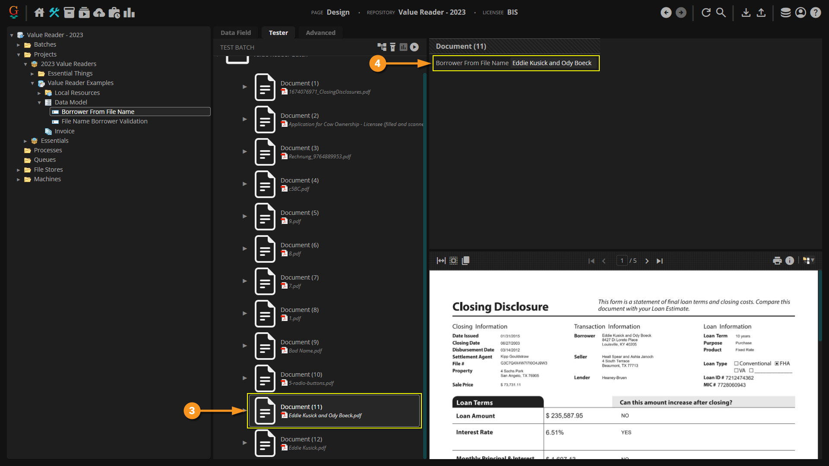Open the Home page icon
This screenshot has height=466, width=829.
coord(39,13)
